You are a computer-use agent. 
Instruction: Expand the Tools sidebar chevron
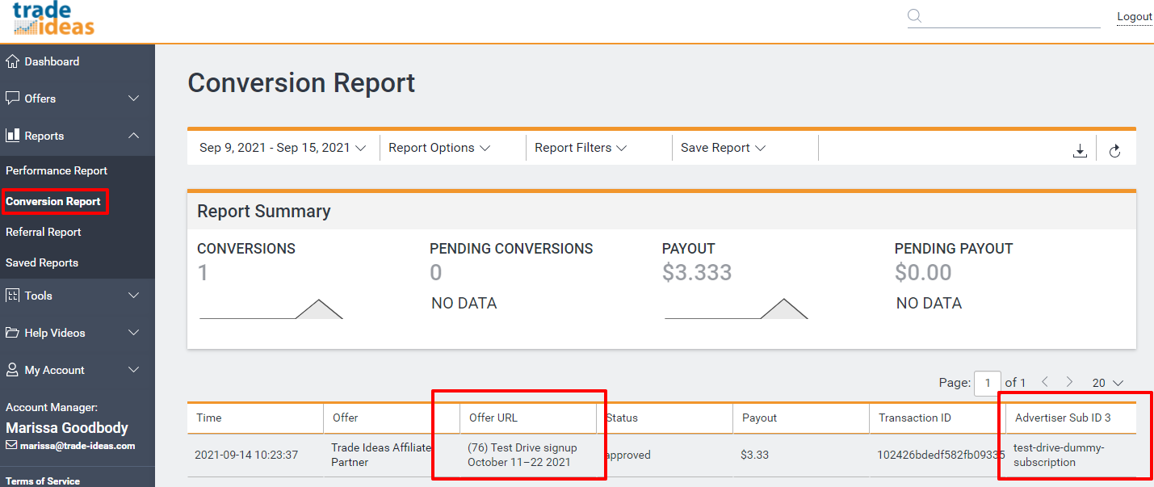(x=134, y=296)
